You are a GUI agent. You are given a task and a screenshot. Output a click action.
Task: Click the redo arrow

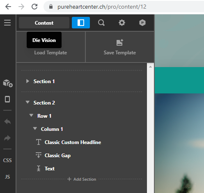pos(7,138)
